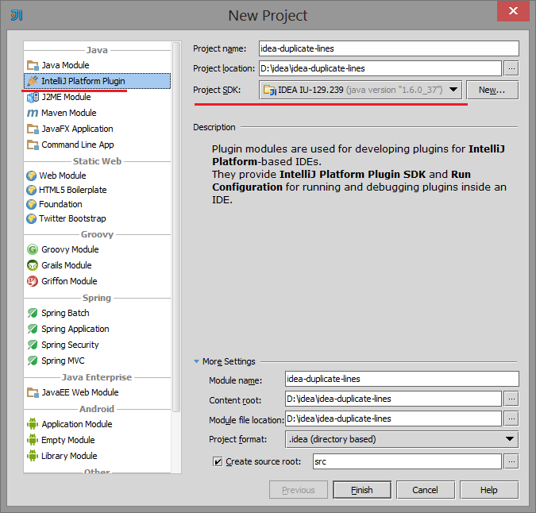Browse for Content root folder
This screenshot has width=536, height=513.
point(511,399)
